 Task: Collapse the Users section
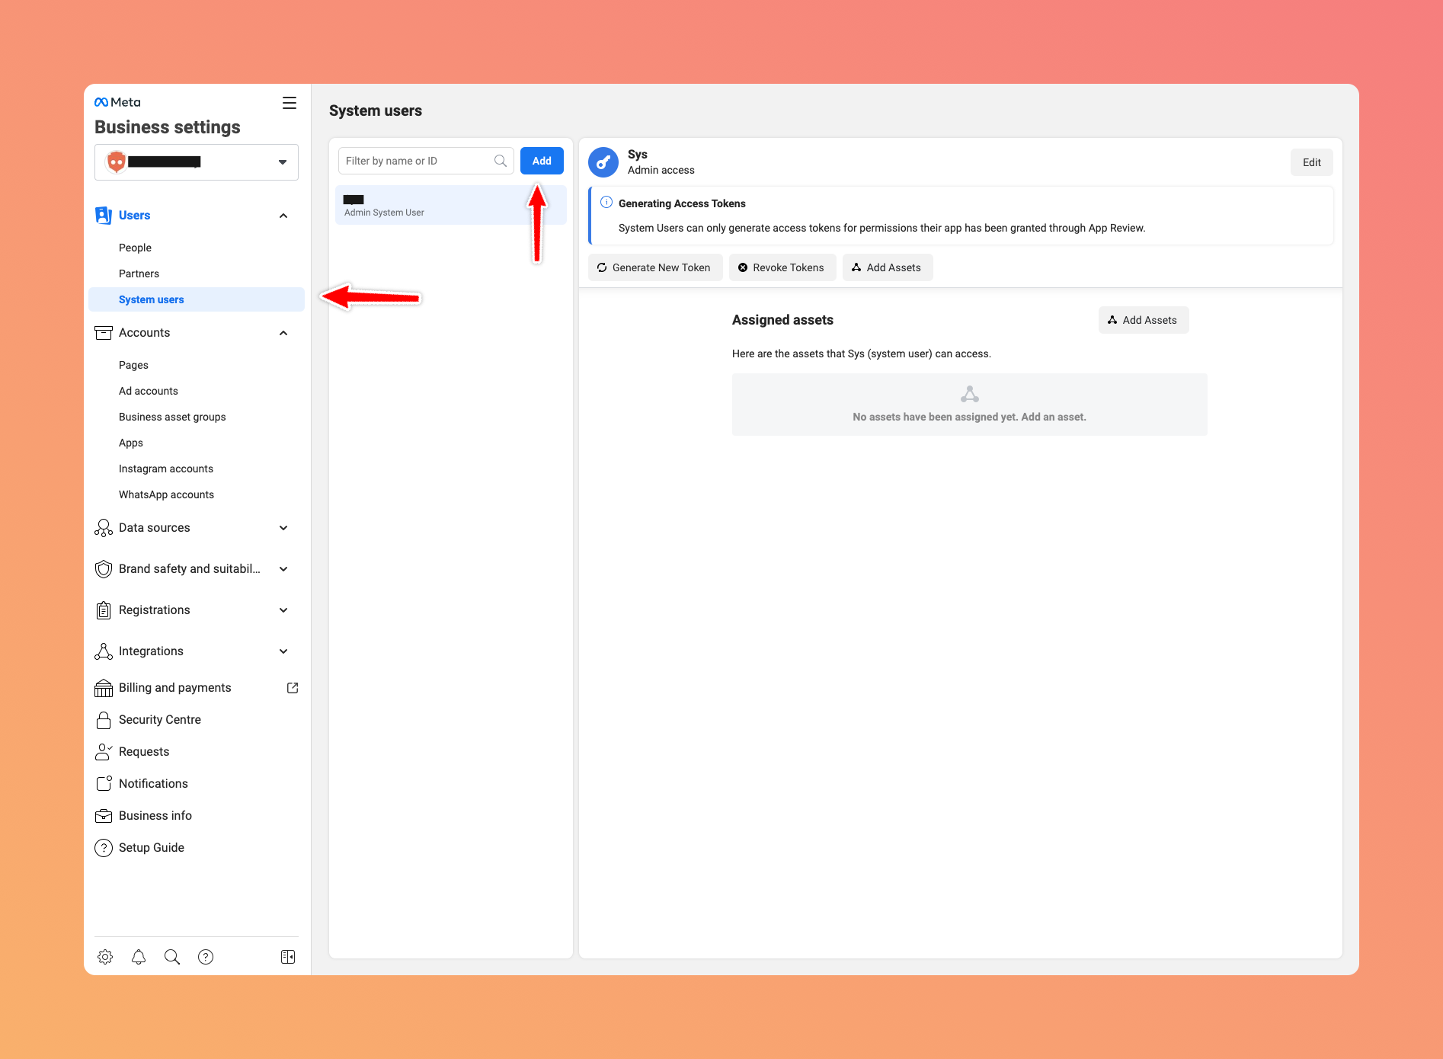point(283,216)
